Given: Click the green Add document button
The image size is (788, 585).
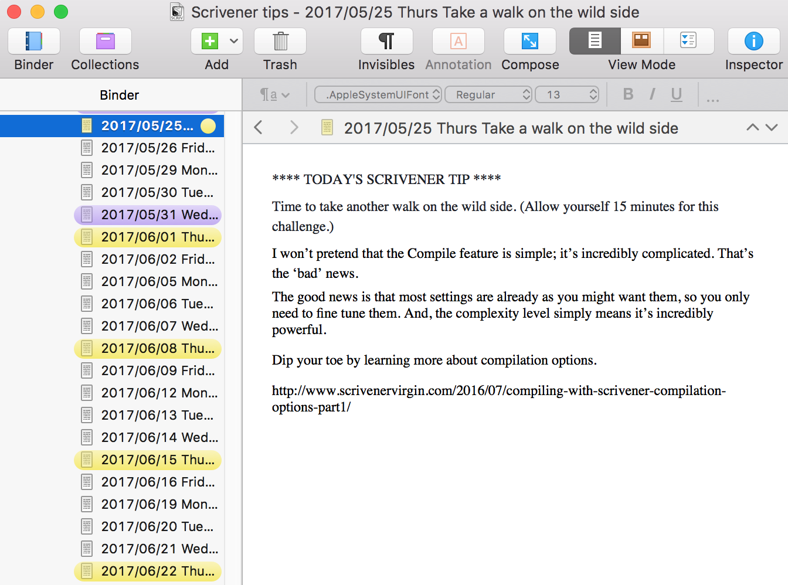Looking at the screenshot, I should click(209, 41).
